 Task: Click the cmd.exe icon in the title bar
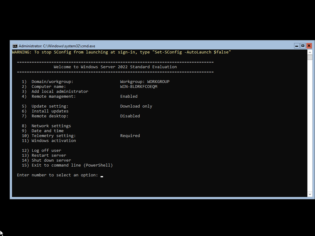(15, 46)
